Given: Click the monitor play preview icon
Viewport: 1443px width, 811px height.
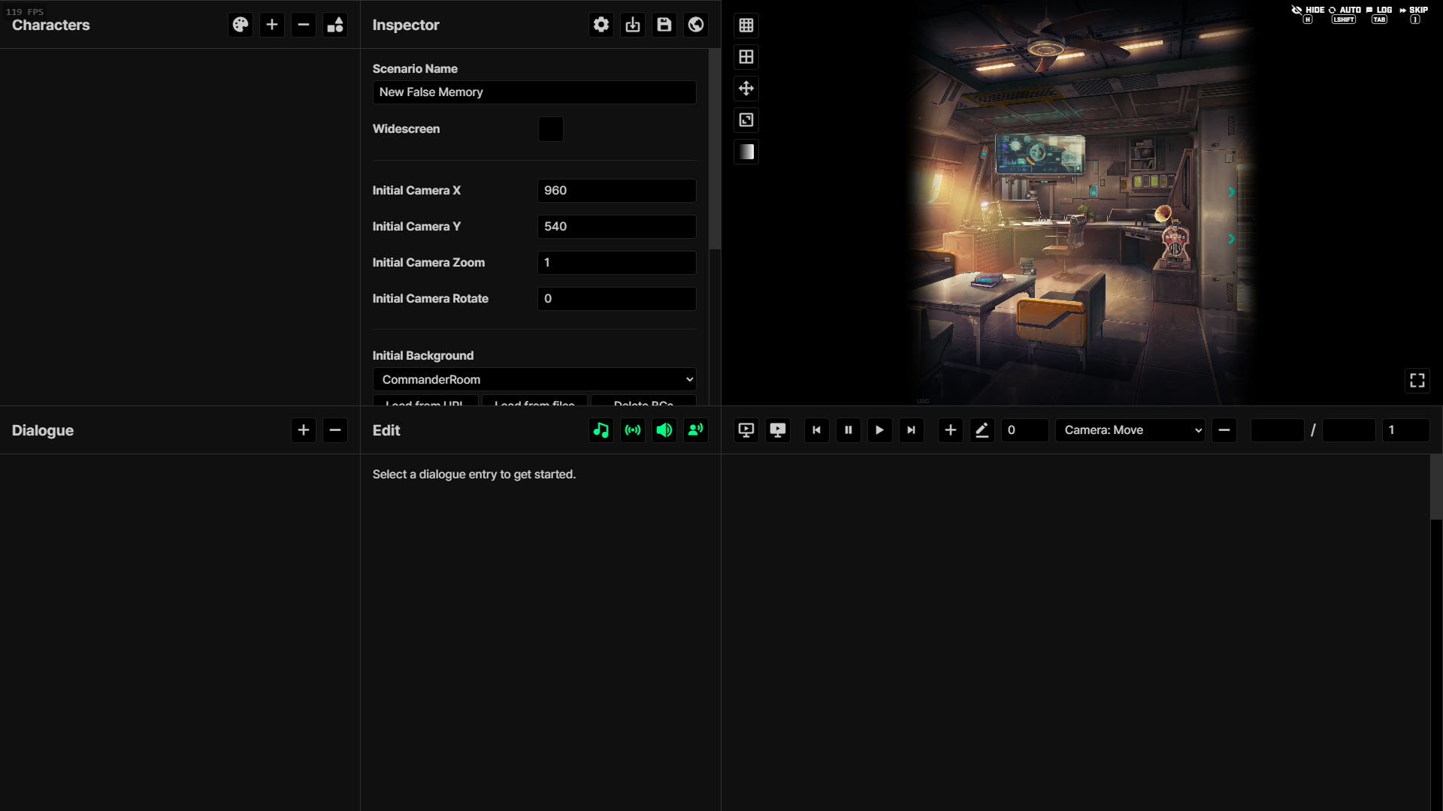Looking at the screenshot, I should pos(746,430).
